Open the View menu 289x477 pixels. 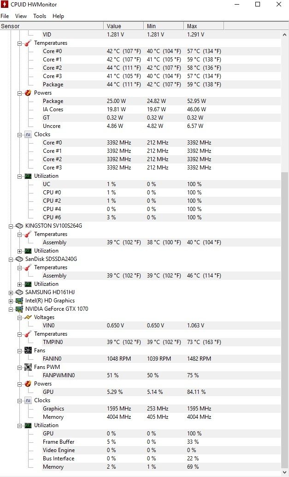[21, 16]
